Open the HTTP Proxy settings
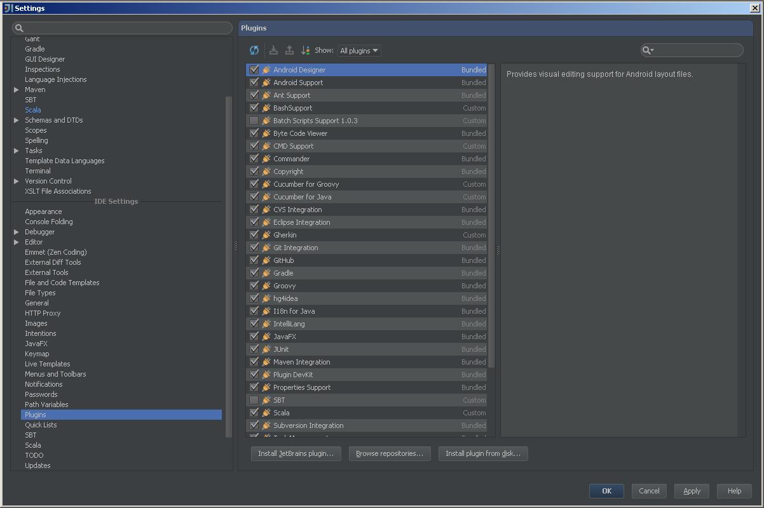 [x=43, y=313]
